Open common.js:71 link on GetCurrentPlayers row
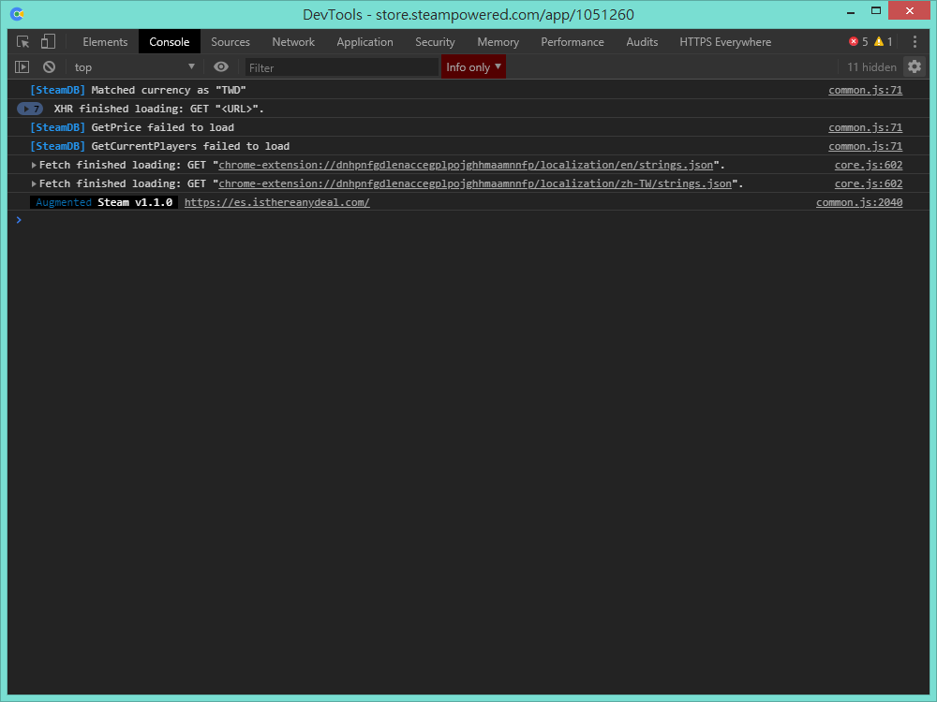 pos(865,146)
